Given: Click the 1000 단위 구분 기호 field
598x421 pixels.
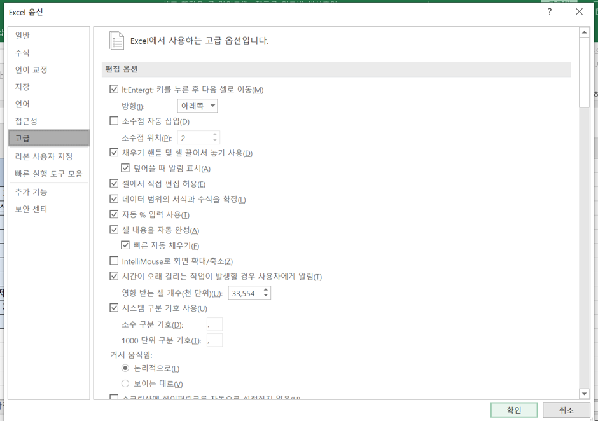Looking at the screenshot, I should point(214,340).
